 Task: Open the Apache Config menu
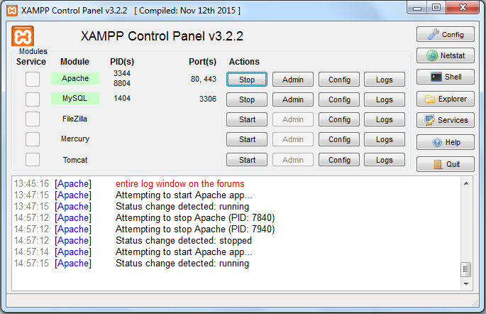click(x=339, y=80)
